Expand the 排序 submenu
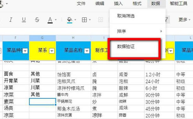193x119 pixels. coord(137,31)
